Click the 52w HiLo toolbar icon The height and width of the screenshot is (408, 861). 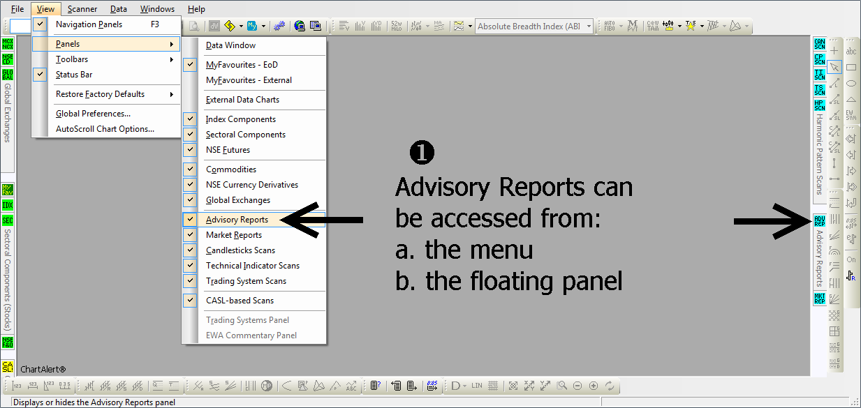(397, 26)
